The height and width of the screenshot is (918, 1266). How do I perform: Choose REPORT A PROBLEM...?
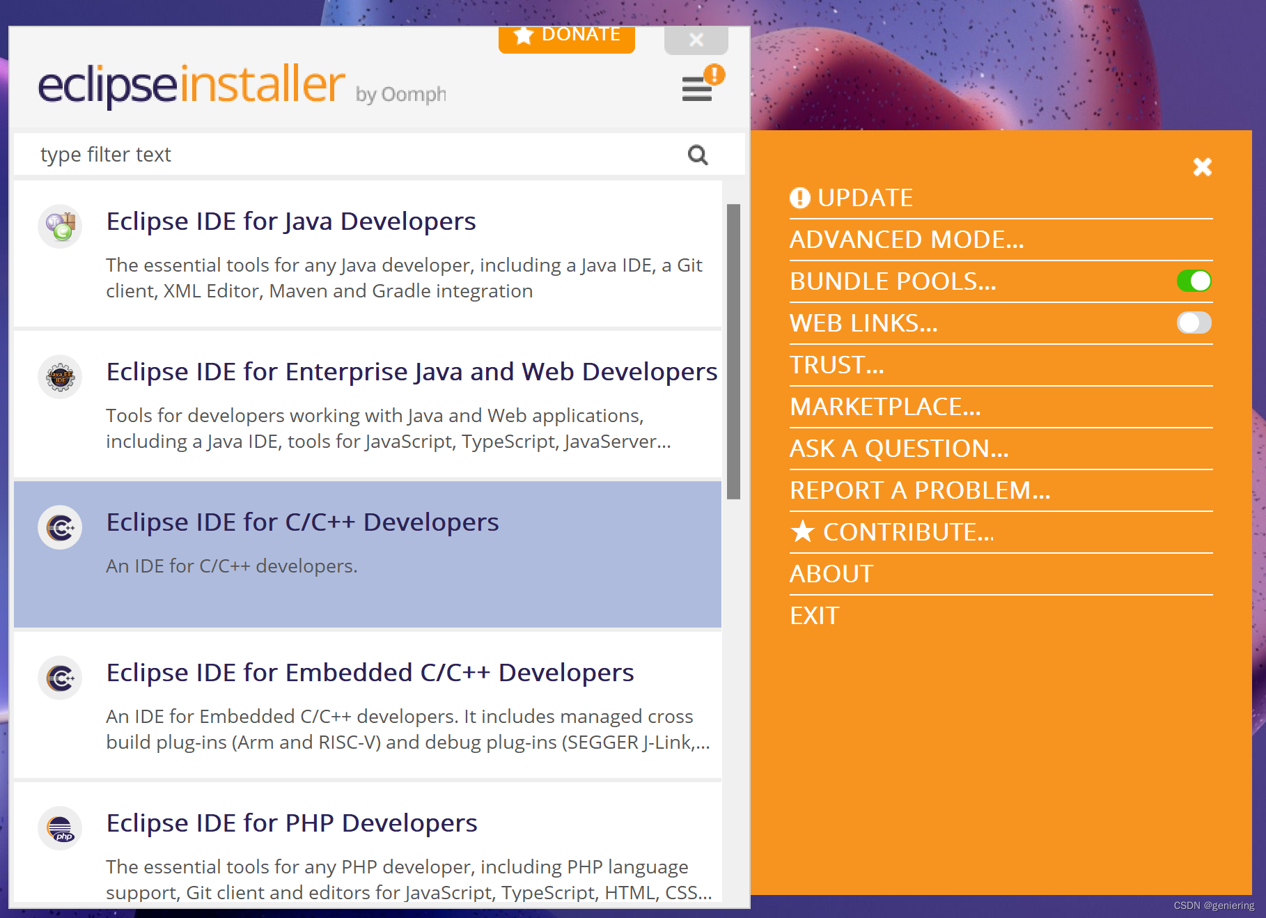[920, 490]
